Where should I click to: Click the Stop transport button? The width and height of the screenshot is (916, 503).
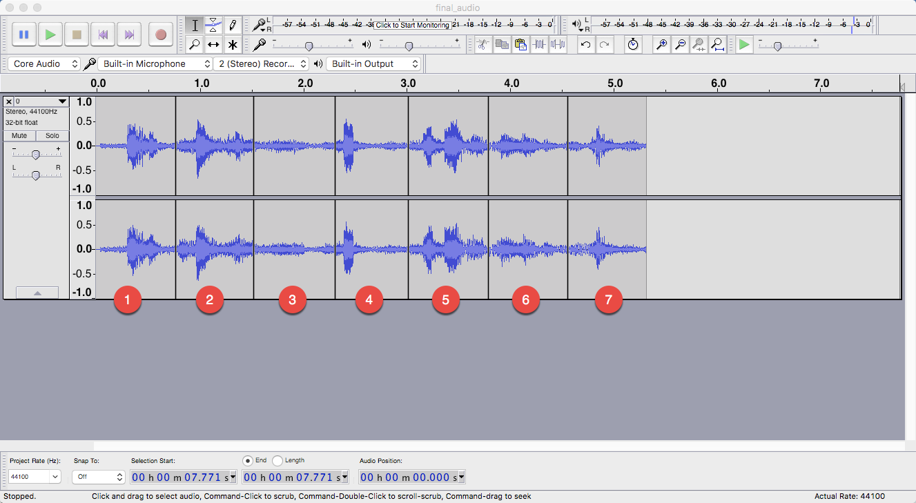point(77,34)
